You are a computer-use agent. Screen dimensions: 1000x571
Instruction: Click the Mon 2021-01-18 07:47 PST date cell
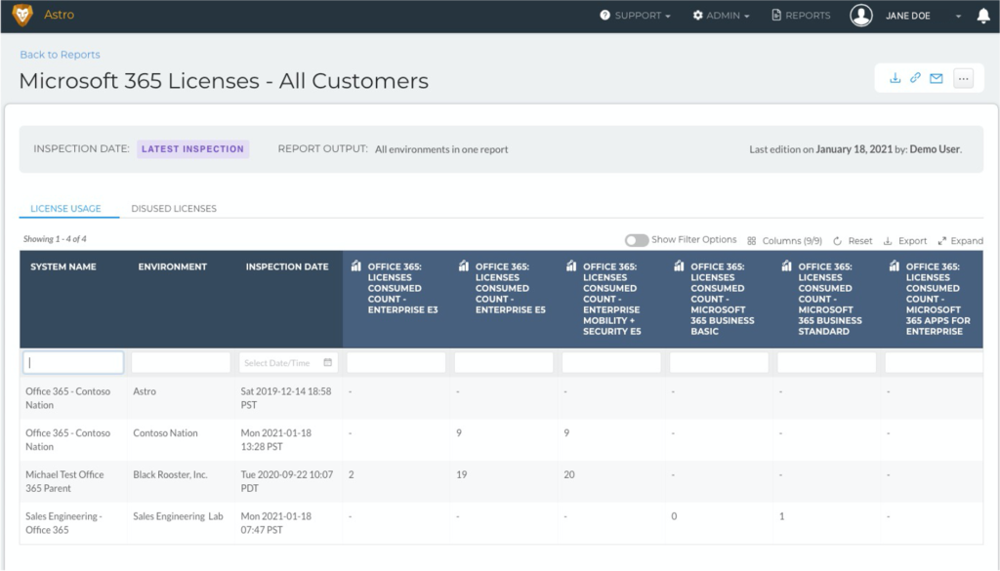(x=275, y=522)
